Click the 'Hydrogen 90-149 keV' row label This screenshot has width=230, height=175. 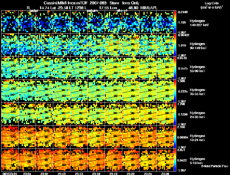[x=198, y=46]
